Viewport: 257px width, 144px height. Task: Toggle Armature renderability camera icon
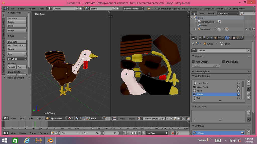pos(254,29)
